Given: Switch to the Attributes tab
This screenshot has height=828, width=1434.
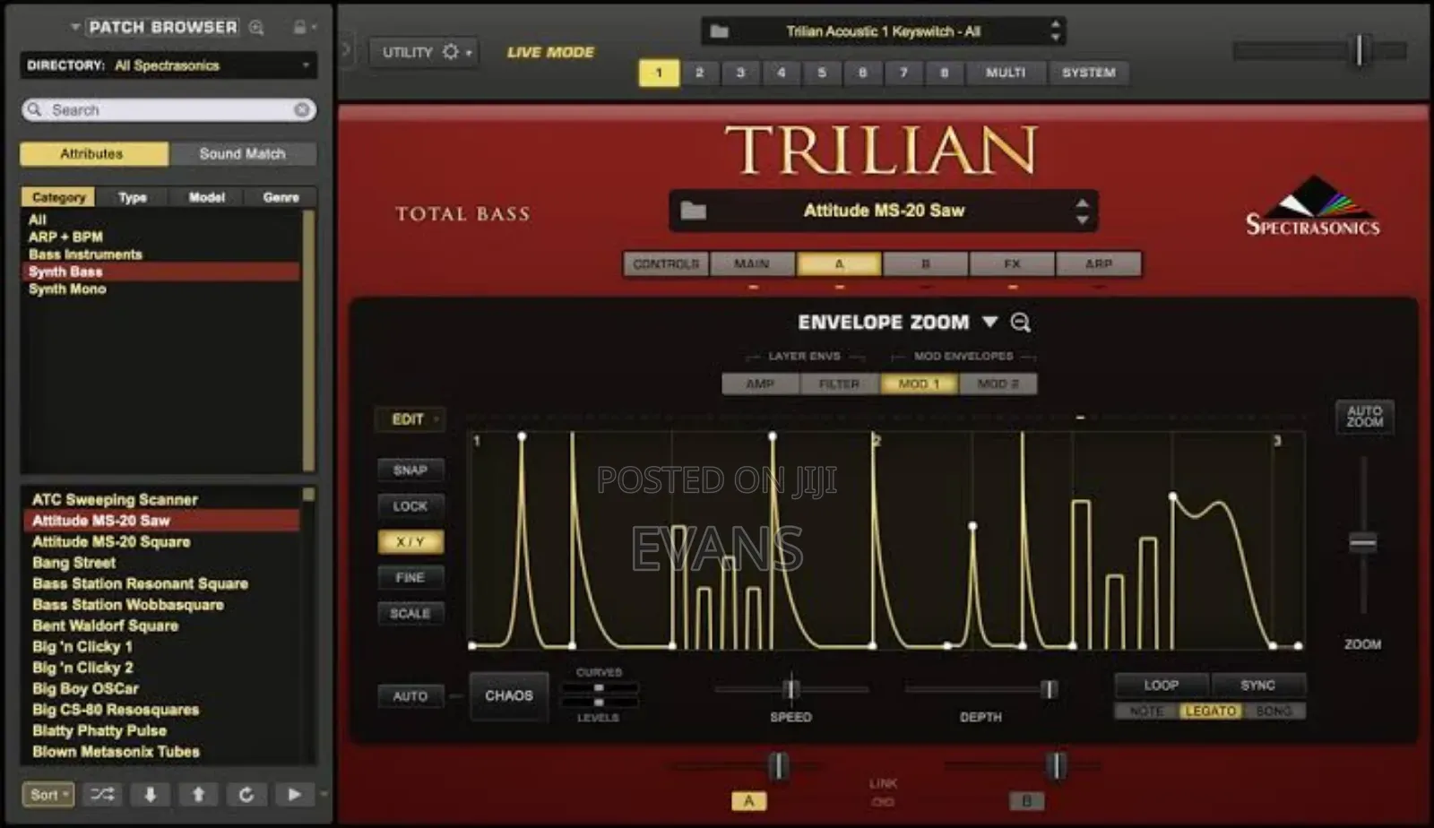Looking at the screenshot, I should pyautogui.click(x=93, y=154).
